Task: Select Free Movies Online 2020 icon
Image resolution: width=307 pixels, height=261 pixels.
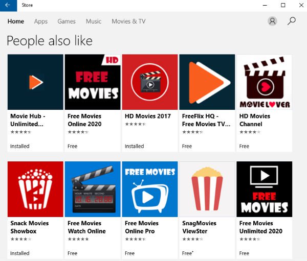Action: [x=93, y=82]
